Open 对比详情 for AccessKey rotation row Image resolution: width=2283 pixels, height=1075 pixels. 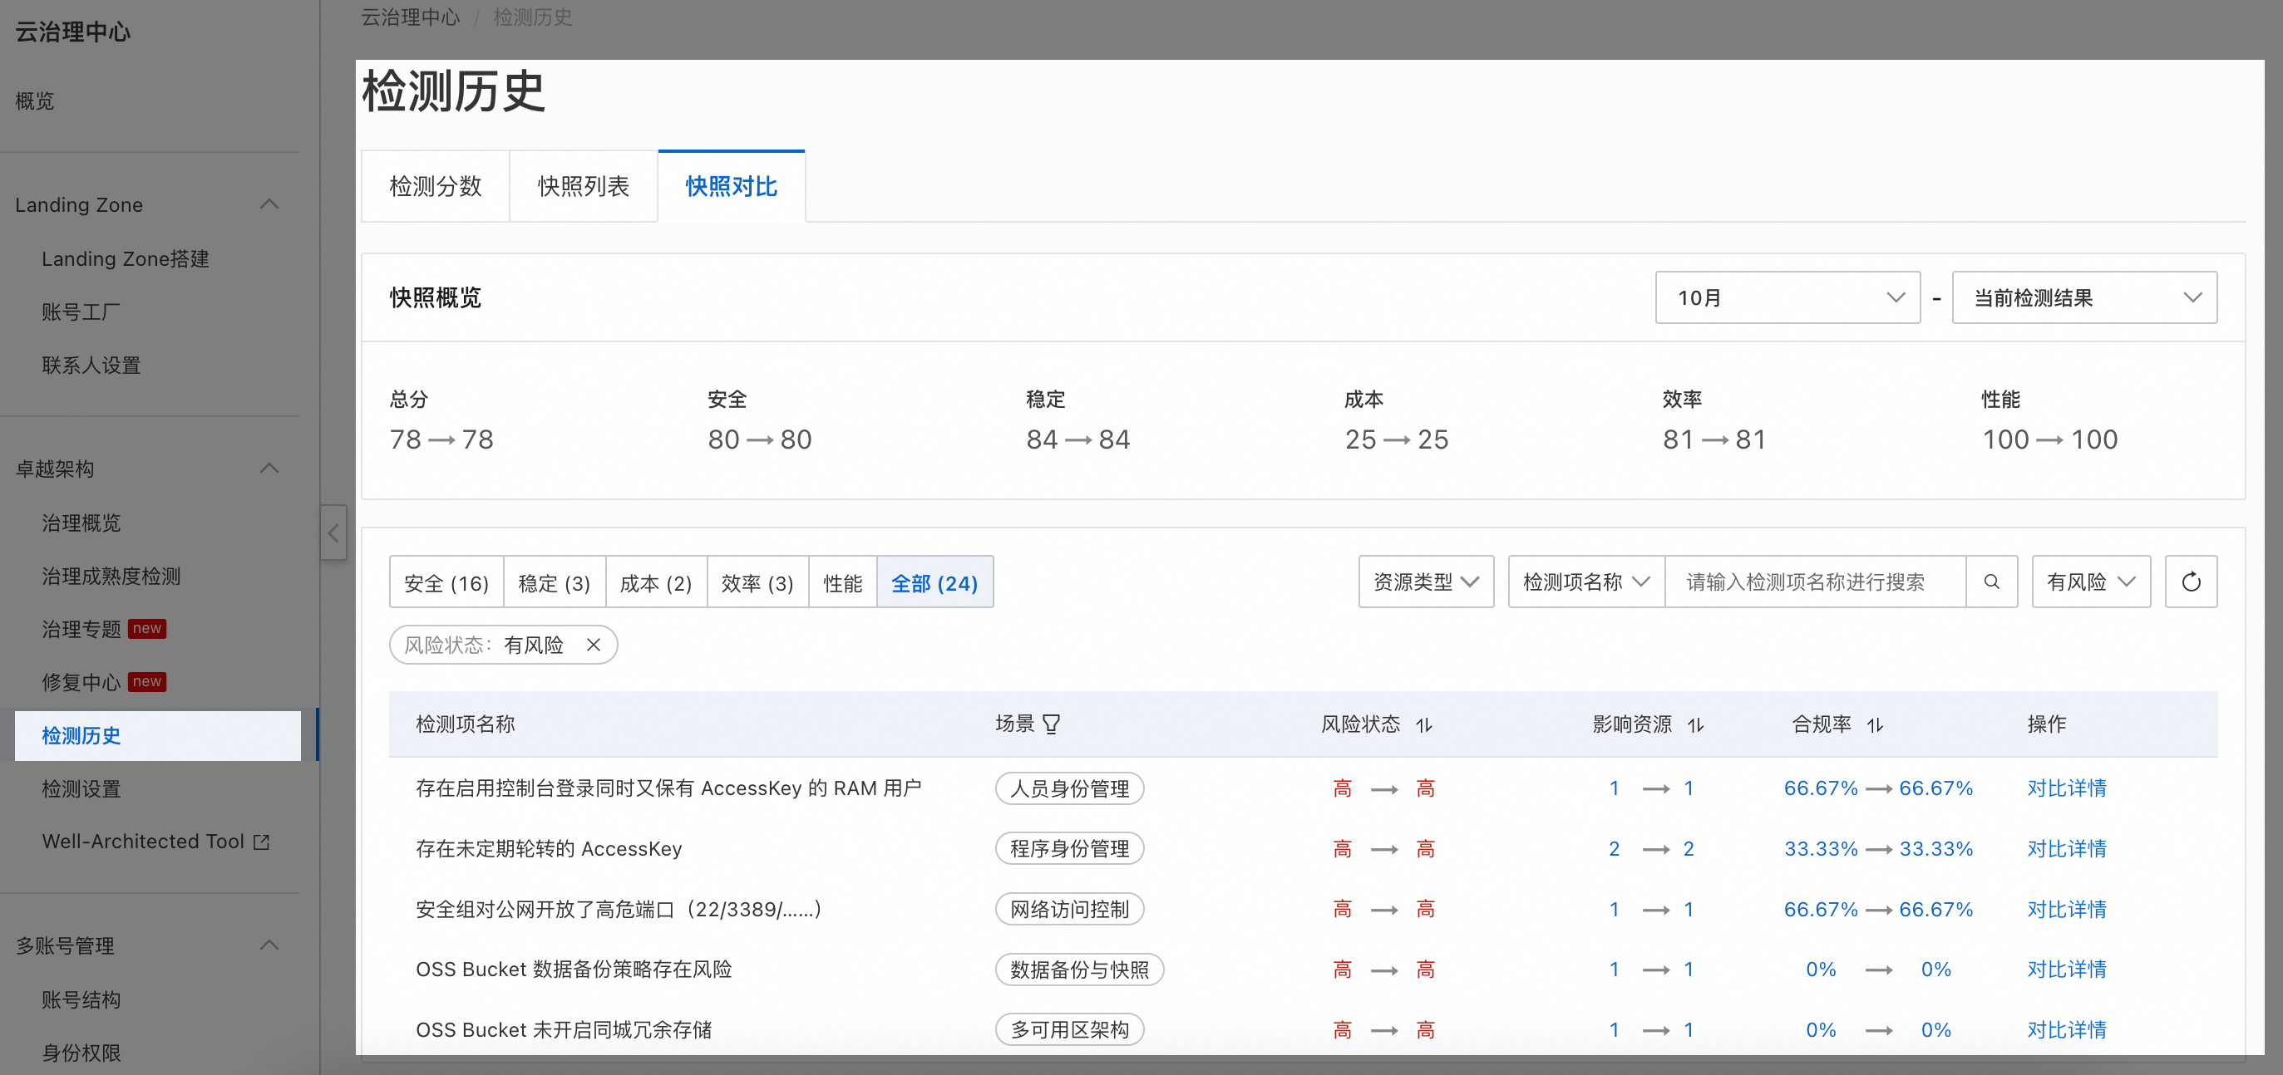click(x=2066, y=848)
